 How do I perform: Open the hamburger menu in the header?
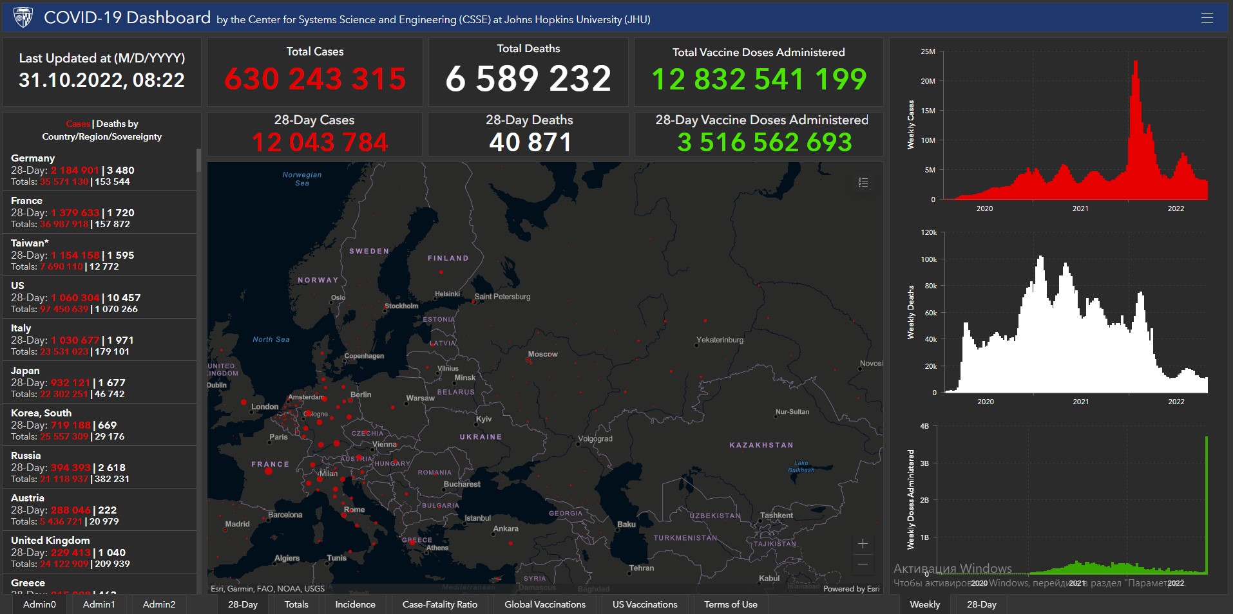[x=1207, y=18]
